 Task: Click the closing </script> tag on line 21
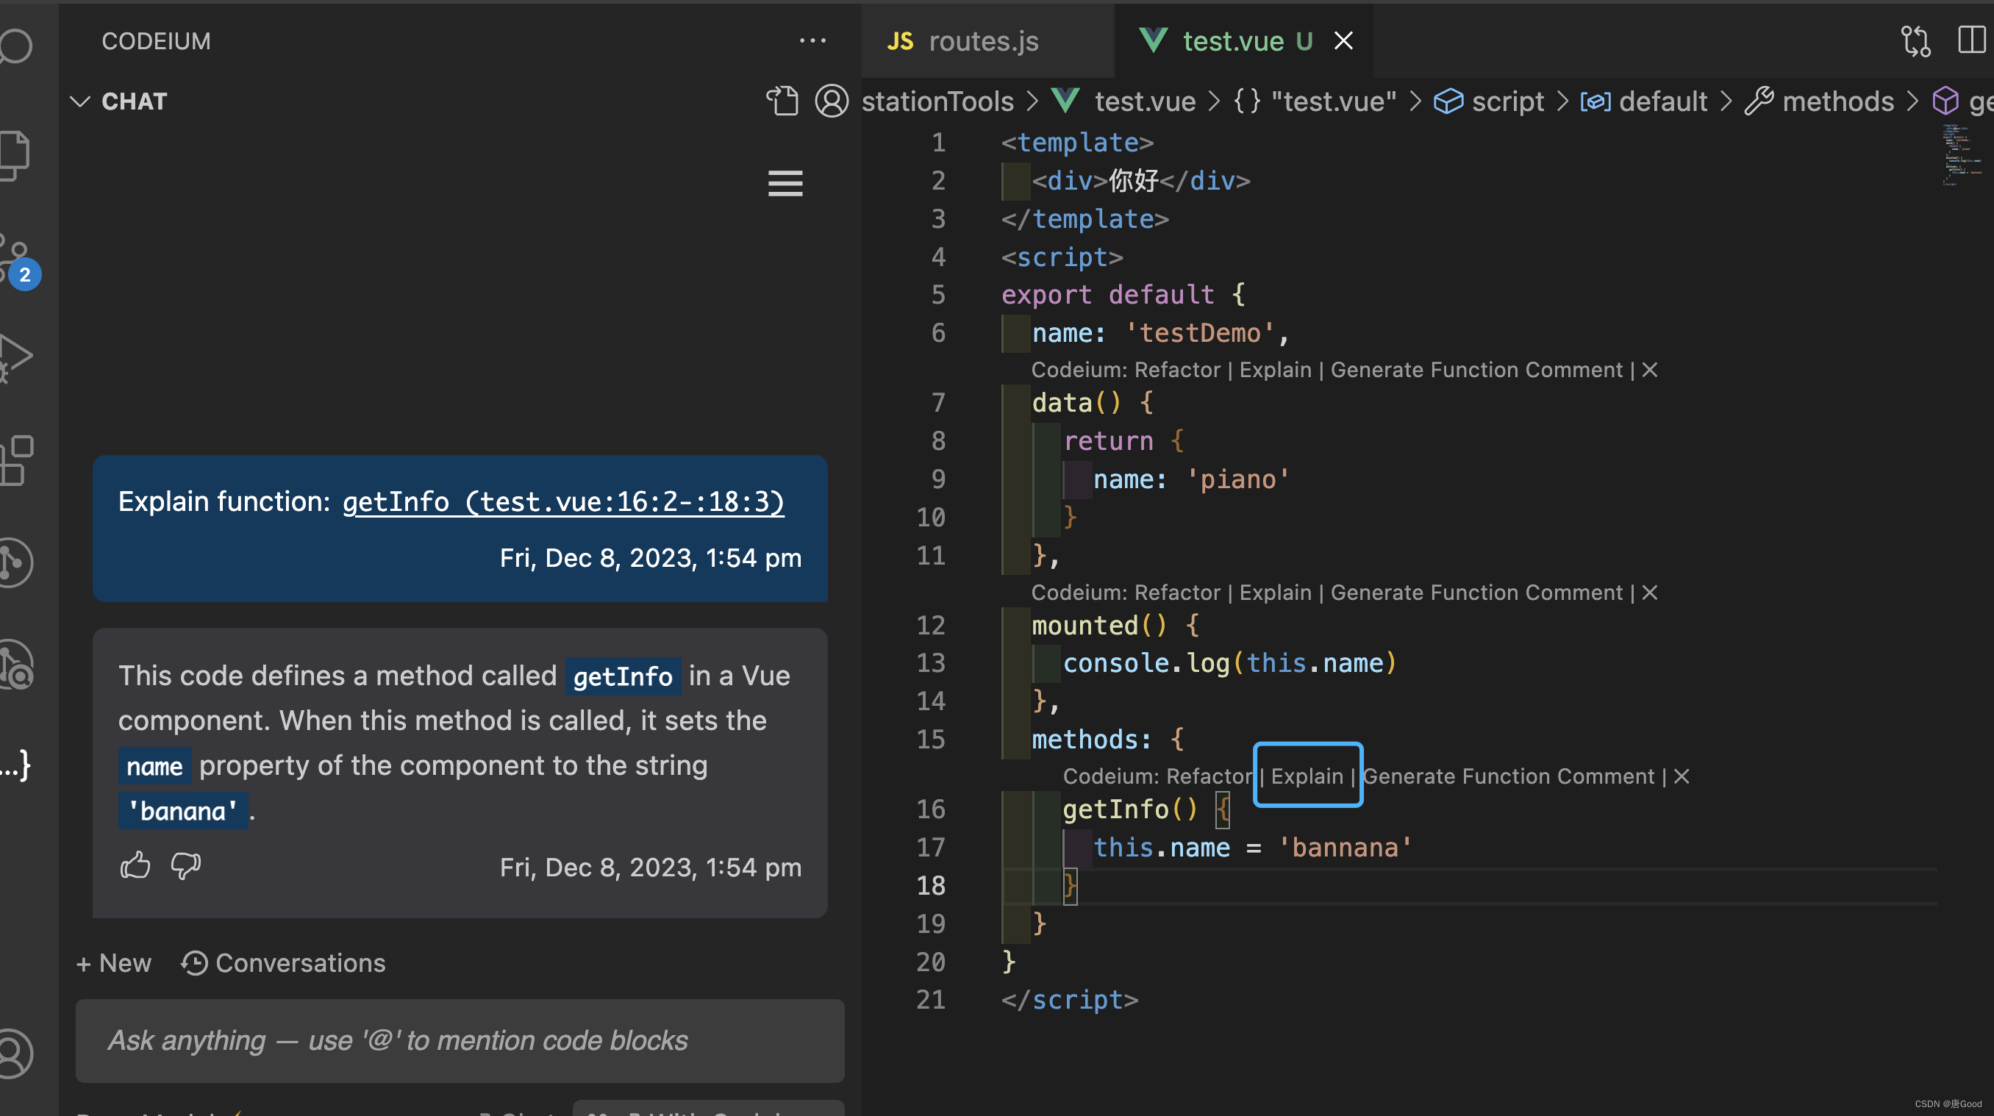(x=1070, y=1000)
